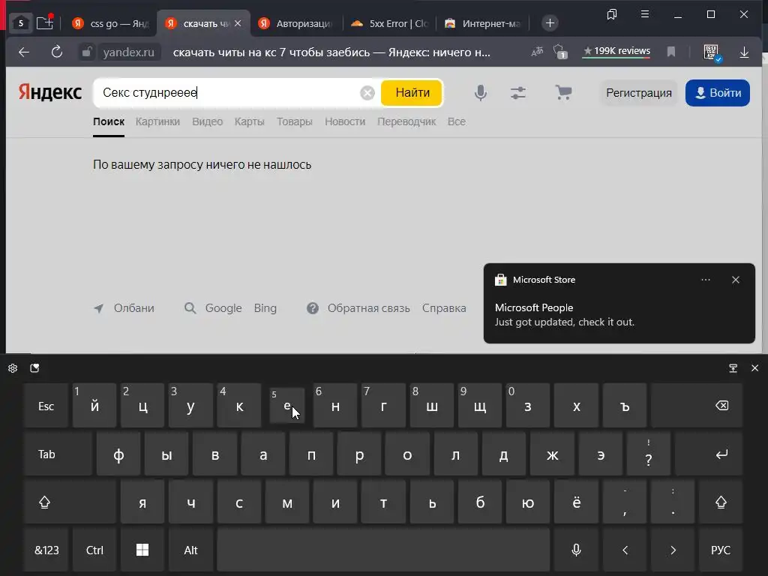This screenshot has width=768, height=576.
Task: Switch to the Авторизация tab
Action: (x=297, y=23)
